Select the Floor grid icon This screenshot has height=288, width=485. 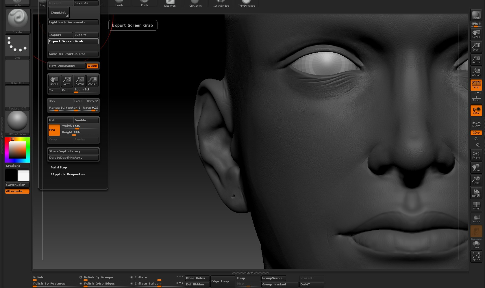pos(476,98)
